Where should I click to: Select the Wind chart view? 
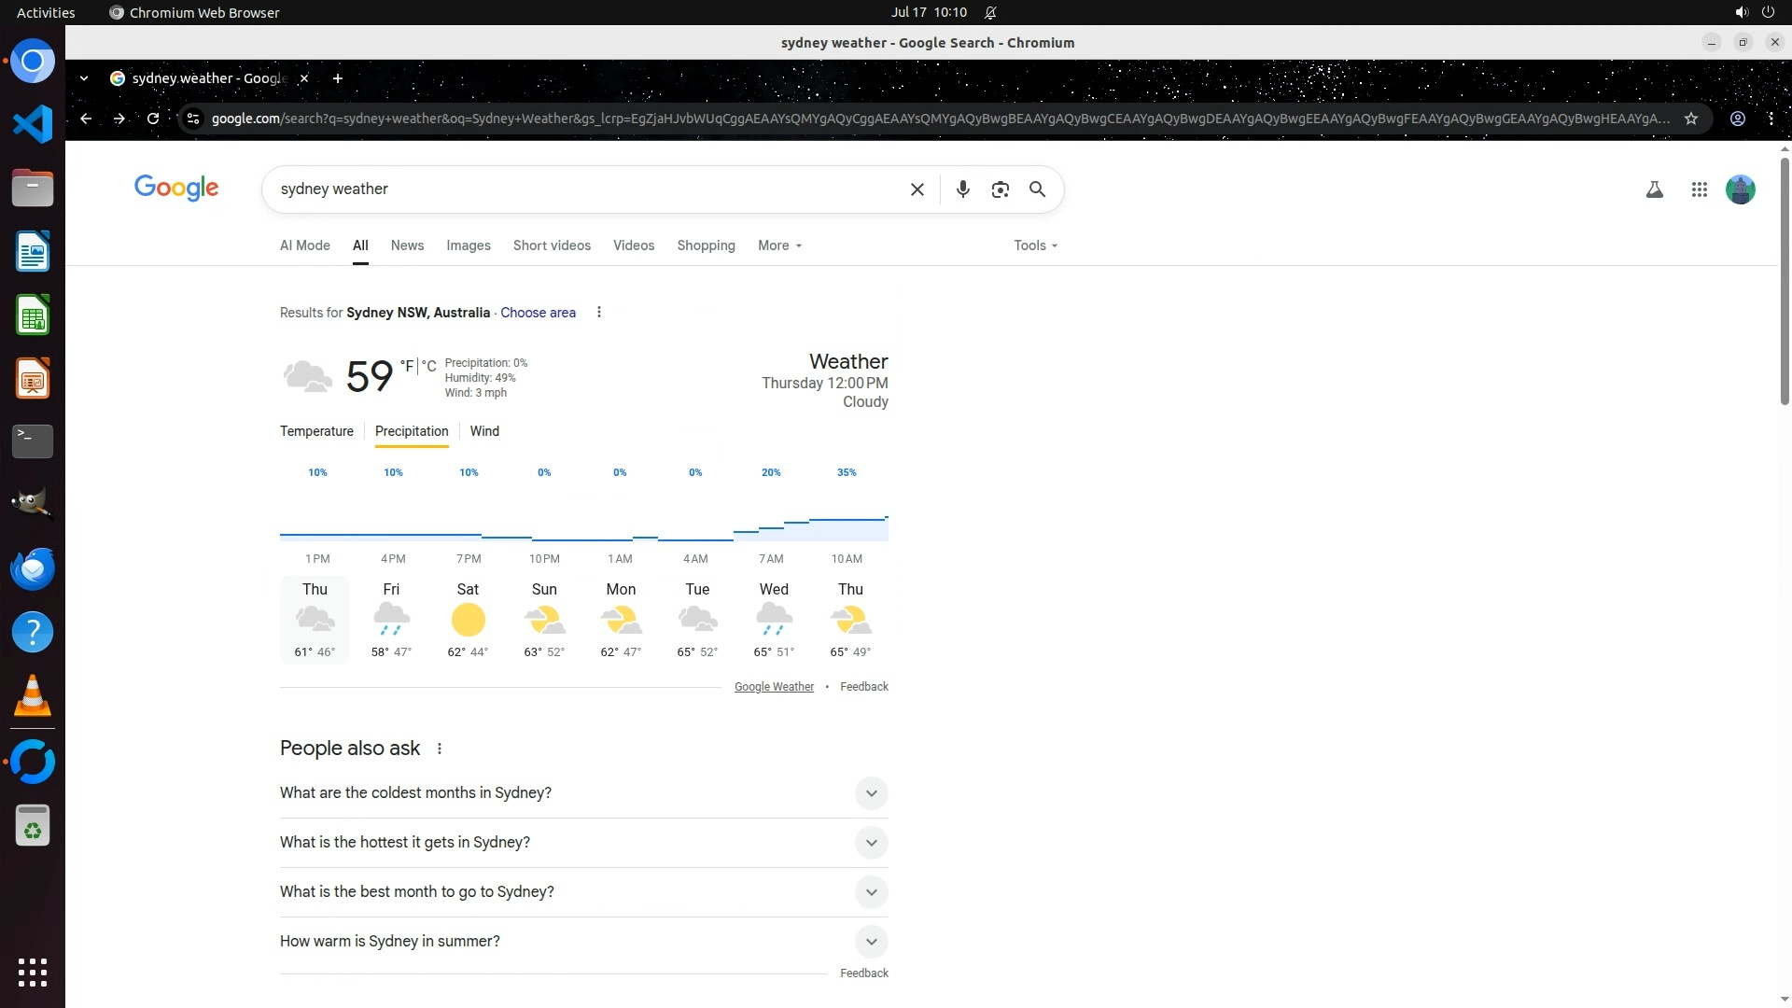pos(484,431)
